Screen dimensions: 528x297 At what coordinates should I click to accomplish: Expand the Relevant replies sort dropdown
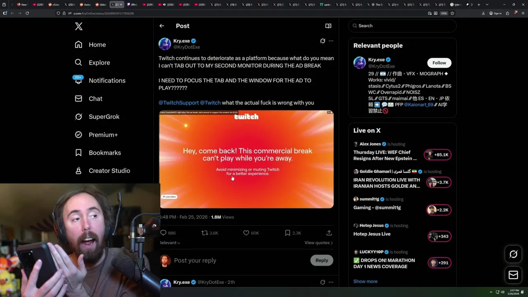tap(170, 243)
